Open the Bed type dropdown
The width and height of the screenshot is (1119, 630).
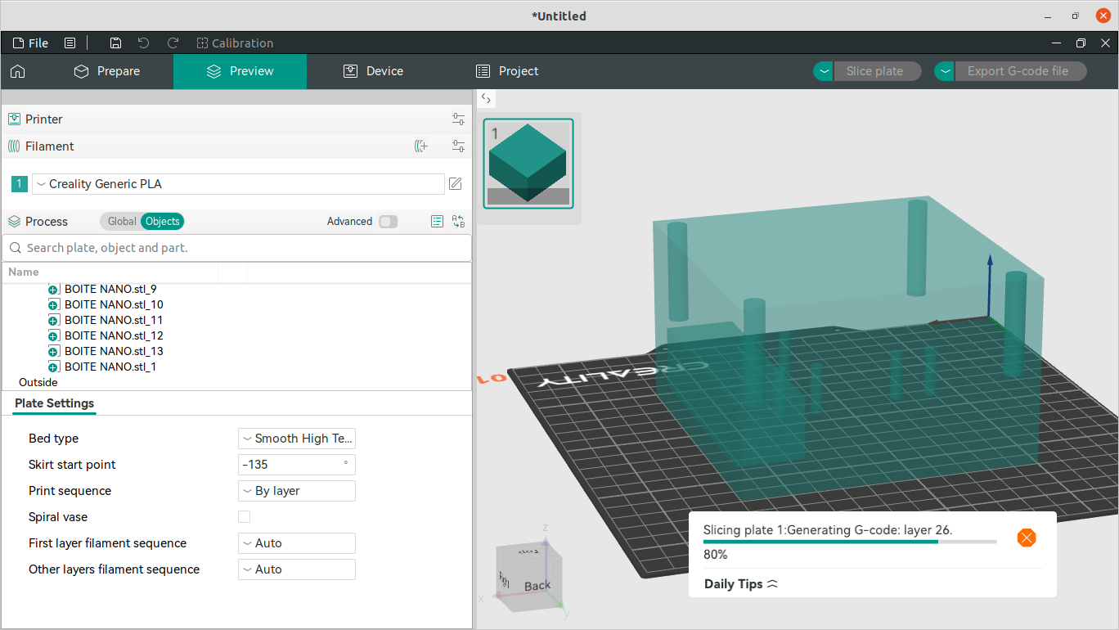point(297,439)
